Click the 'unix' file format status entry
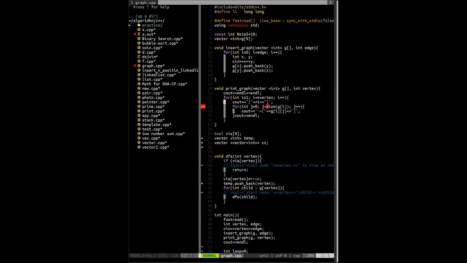The width and height of the screenshot is (467, 263). pos(264,256)
